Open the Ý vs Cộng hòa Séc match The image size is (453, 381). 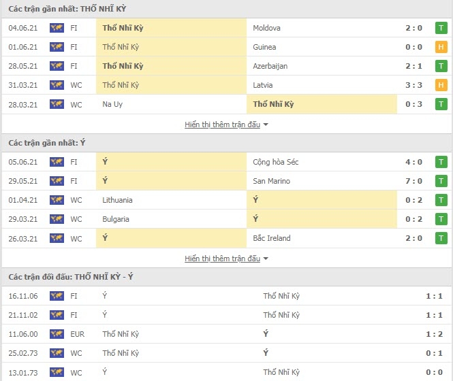click(226, 162)
